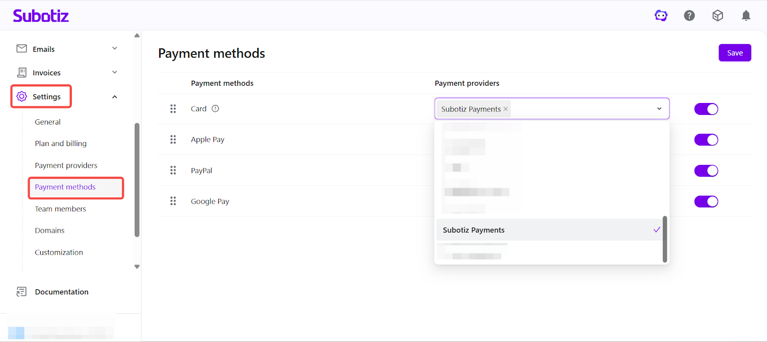767x342 pixels.
Task: Expand the Emails sidebar section
Action: [115, 48]
